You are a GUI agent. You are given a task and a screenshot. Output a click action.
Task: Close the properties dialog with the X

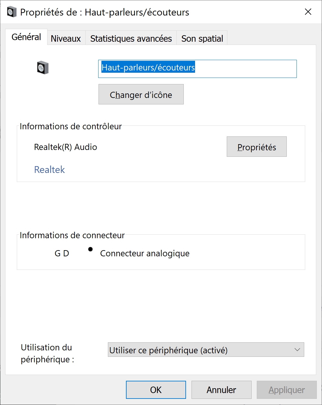tap(308, 12)
